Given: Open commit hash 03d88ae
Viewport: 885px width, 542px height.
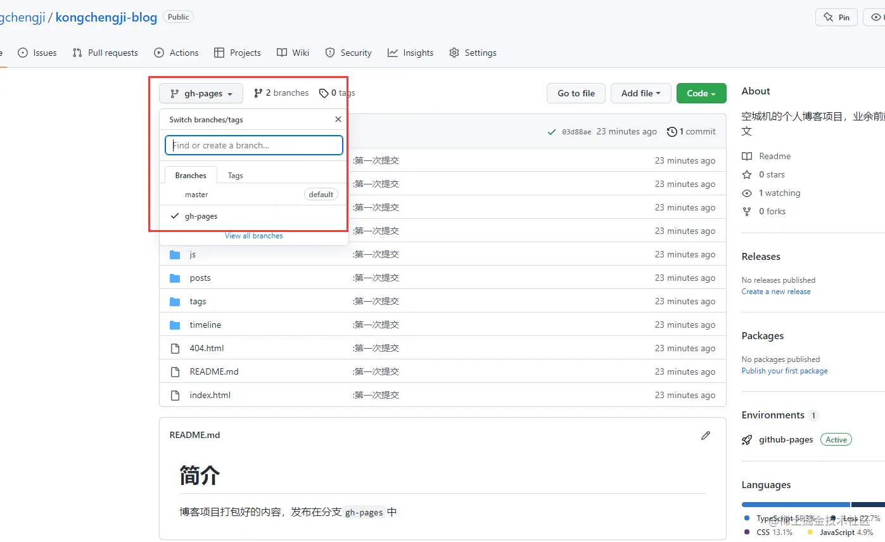Looking at the screenshot, I should (x=576, y=132).
